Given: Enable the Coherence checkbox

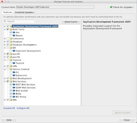Looking at the screenshot, I should click(8, 39).
